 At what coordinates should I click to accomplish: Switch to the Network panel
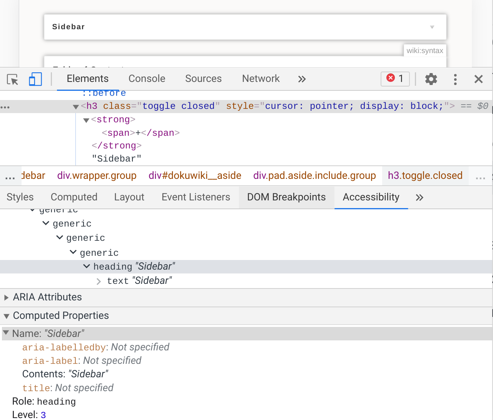click(x=261, y=78)
